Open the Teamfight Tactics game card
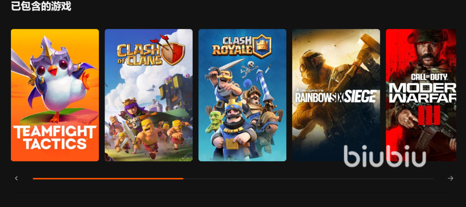The width and height of the screenshot is (466, 207). (55, 95)
